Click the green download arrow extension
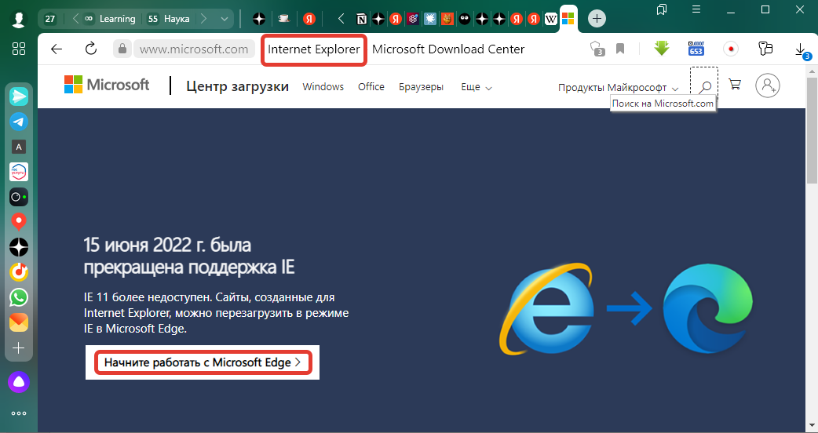Viewport: 818px width, 433px height. click(x=662, y=49)
